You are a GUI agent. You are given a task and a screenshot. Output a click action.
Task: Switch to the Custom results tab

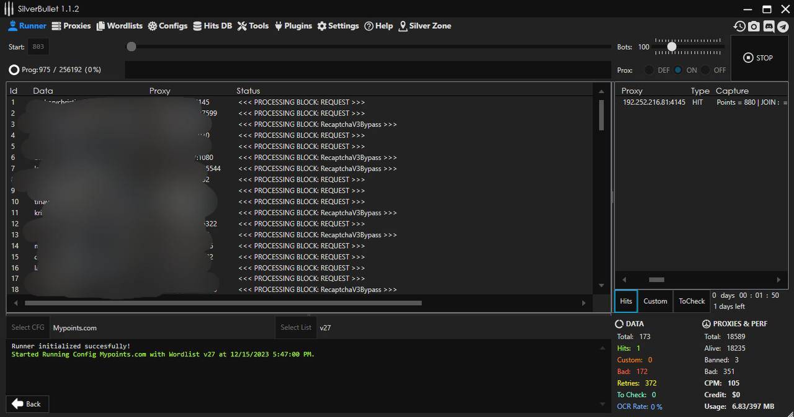(x=655, y=301)
